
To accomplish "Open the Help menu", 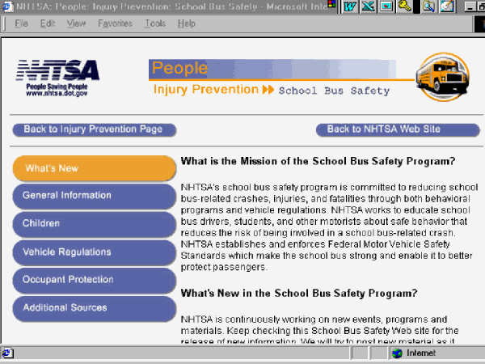I will pyautogui.click(x=187, y=24).
